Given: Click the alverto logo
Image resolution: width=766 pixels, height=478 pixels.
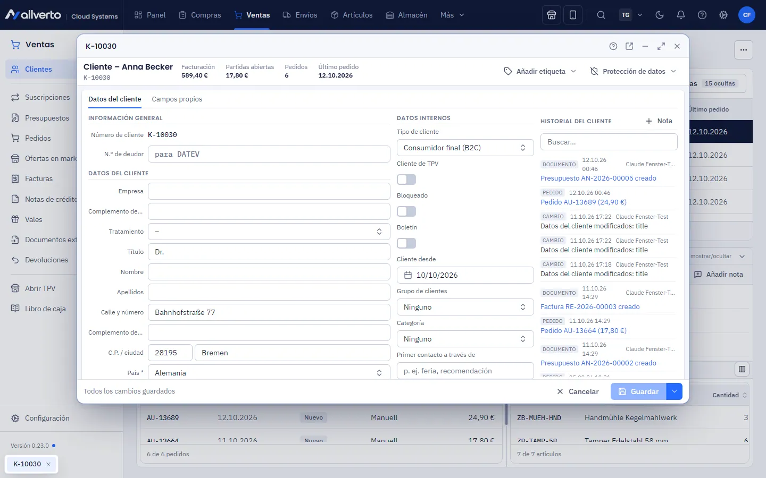Looking at the screenshot, I should click(33, 15).
